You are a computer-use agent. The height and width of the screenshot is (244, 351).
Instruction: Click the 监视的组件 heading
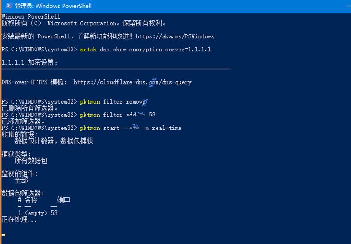point(20,174)
